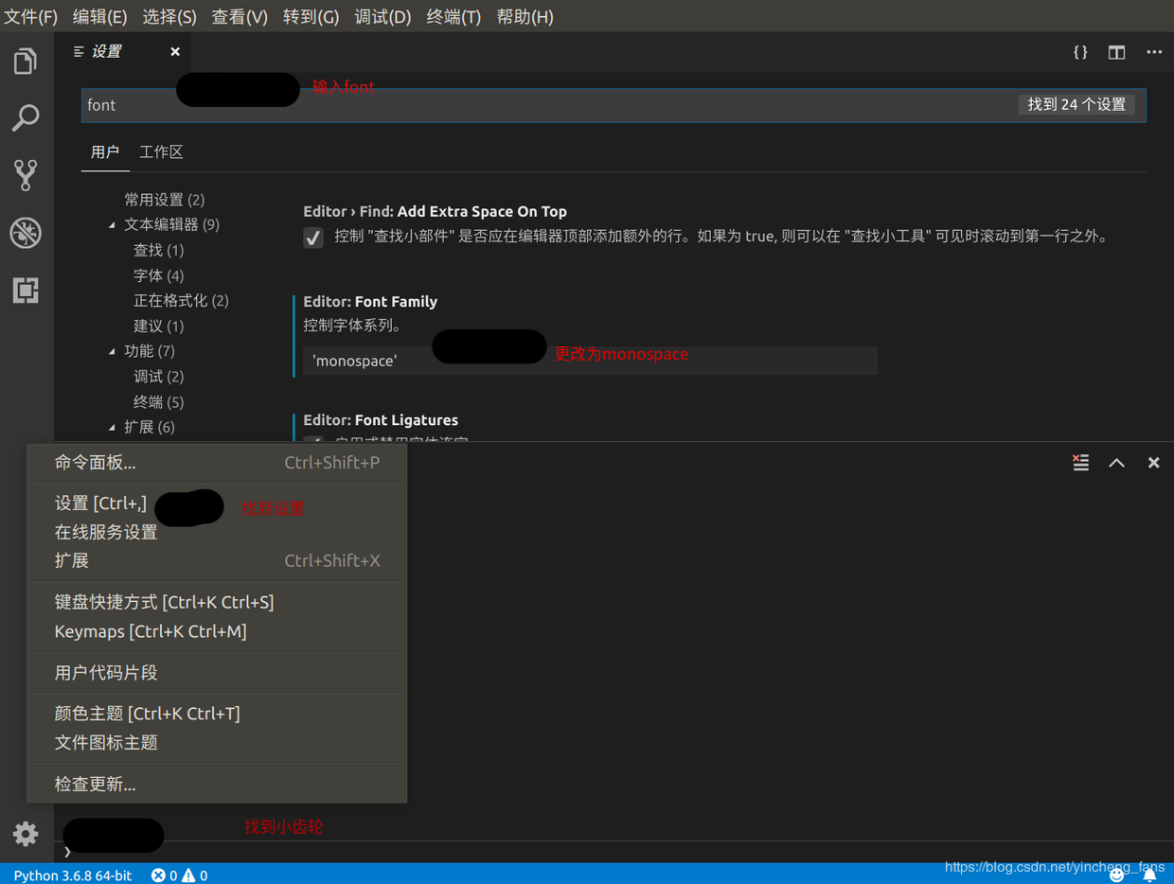Open the 终端(T) menu
The height and width of the screenshot is (884, 1174).
454,16
